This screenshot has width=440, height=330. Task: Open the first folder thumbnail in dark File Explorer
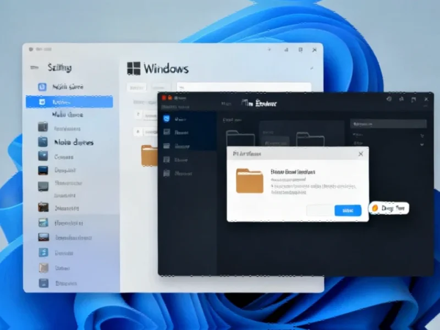[x=240, y=139]
